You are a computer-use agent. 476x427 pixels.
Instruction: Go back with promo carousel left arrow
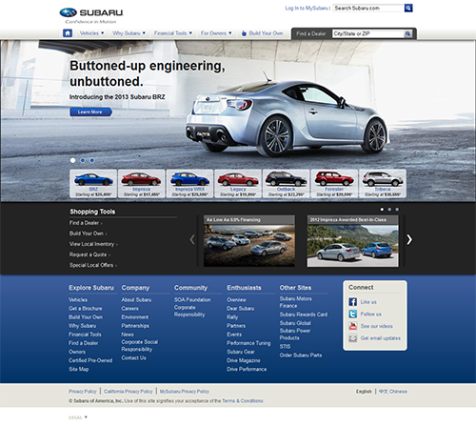click(192, 239)
